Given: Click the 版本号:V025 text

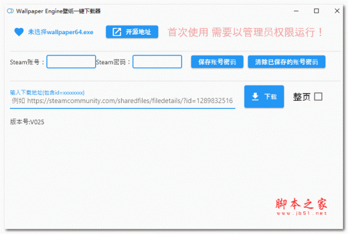Looking at the screenshot, I should (27, 122).
